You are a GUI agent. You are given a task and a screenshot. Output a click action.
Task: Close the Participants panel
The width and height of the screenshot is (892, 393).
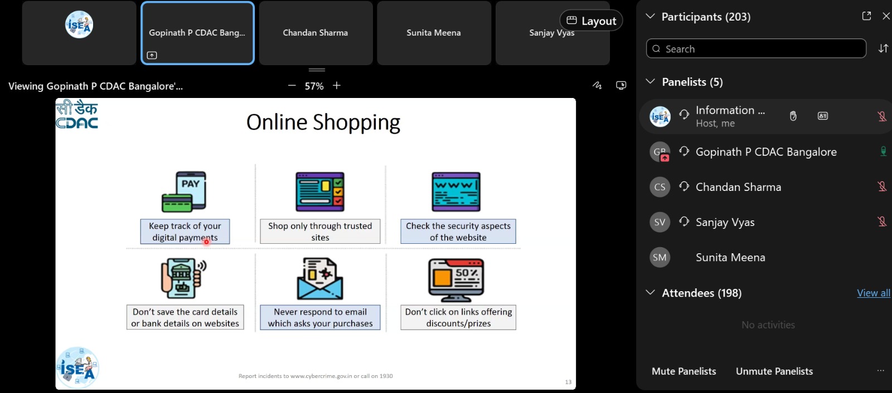pos(886,16)
